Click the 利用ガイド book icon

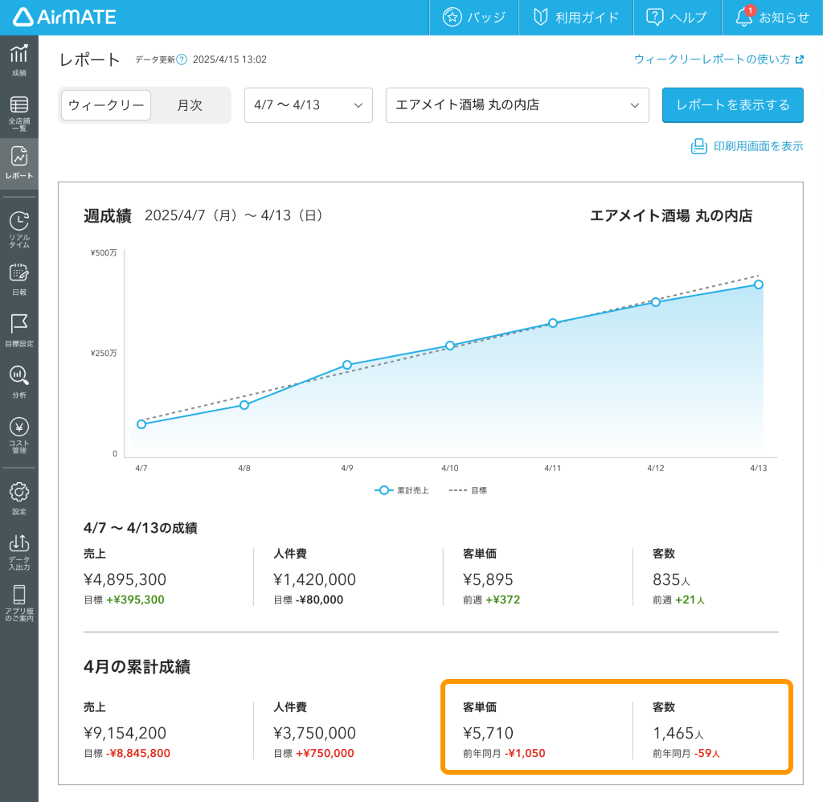point(541,17)
